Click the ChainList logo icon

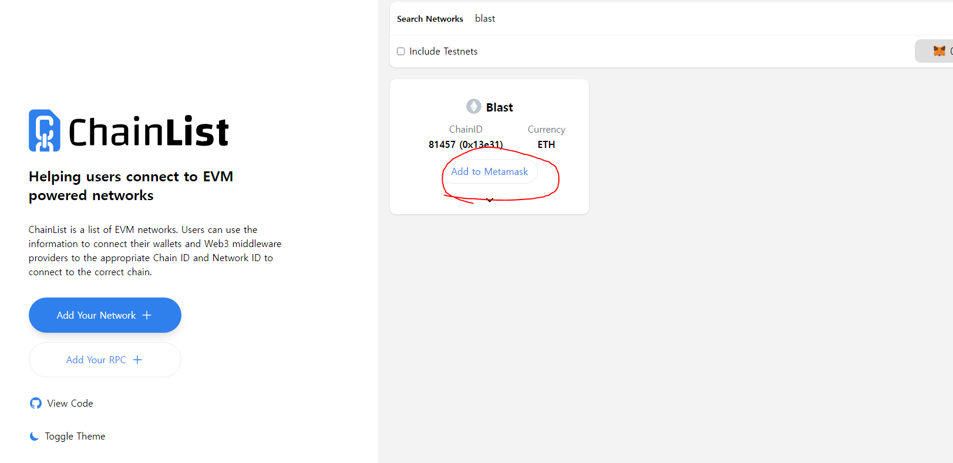(x=45, y=130)
